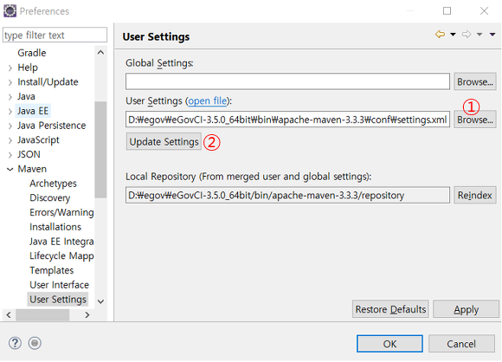Click the Reindex button
This screenshot has width=502, height=362.
(x=475, y=195)
